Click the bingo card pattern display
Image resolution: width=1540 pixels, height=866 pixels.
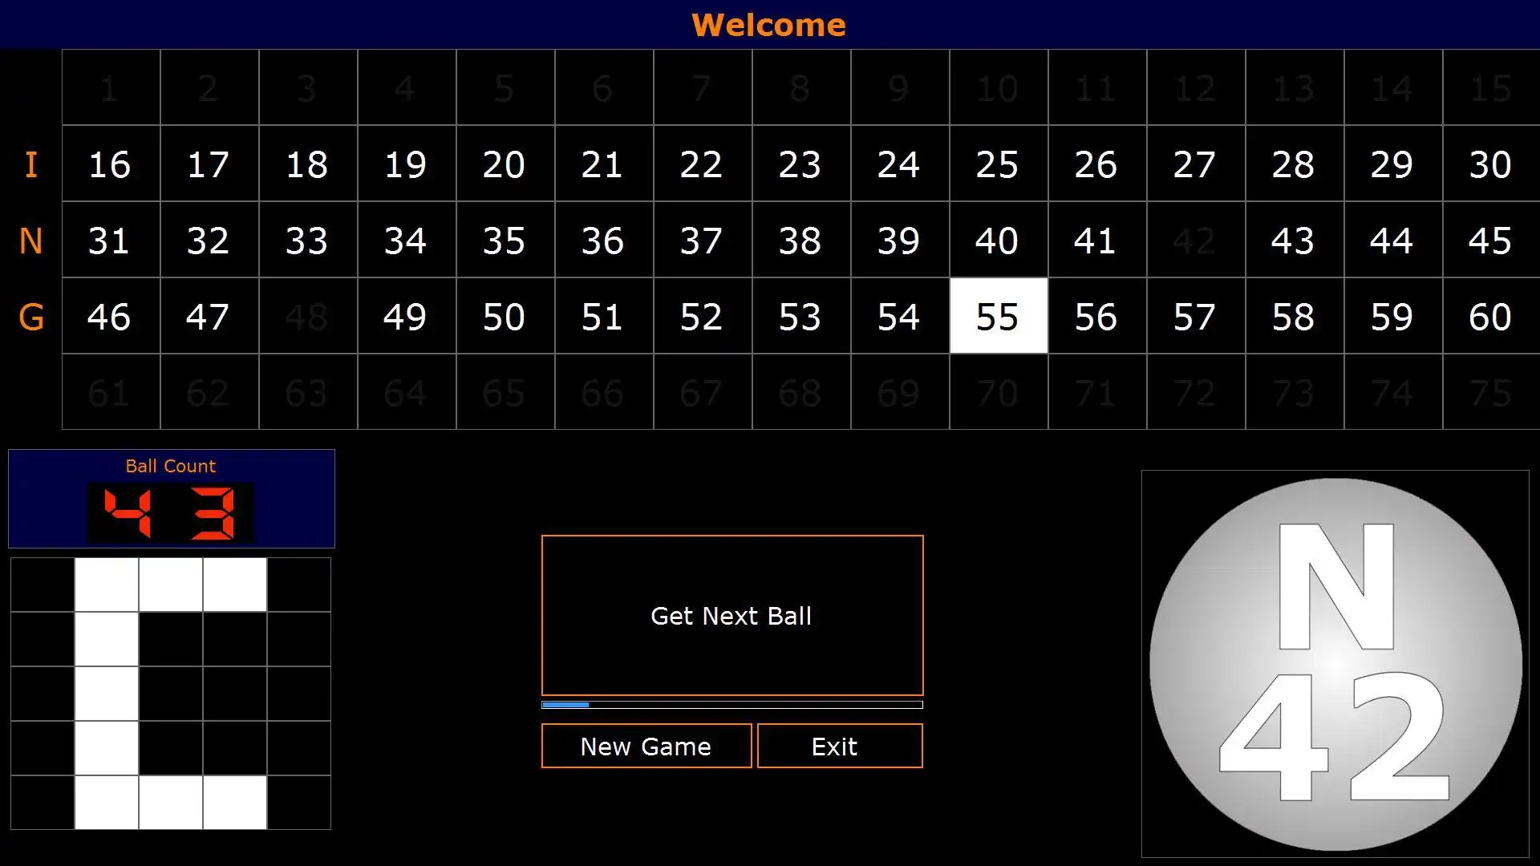(172, 693)
